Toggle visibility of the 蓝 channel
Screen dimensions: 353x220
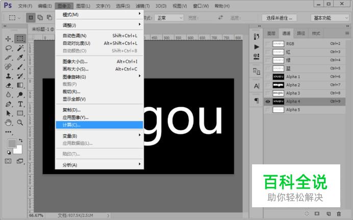pos(268,68)
